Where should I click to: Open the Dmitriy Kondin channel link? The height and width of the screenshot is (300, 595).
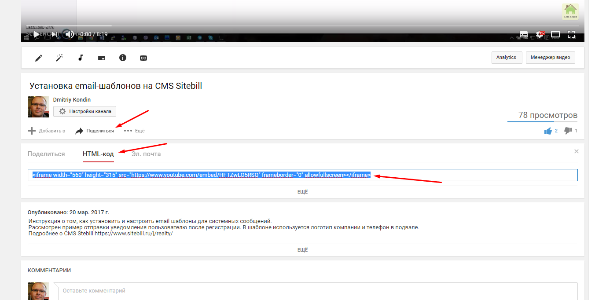[x=72, y=100]
